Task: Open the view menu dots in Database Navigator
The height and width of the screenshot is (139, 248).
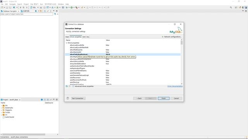Action: pyautogui.click(x=51, y=11)
